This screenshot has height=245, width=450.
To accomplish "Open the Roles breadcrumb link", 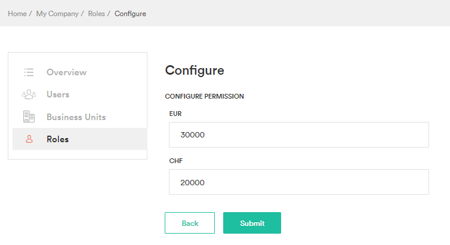I will (x=97, y=14).
